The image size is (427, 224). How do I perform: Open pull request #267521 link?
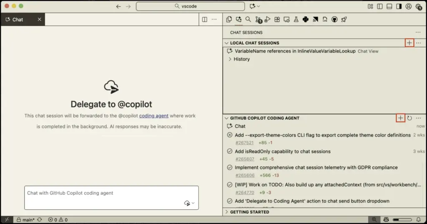click(x=244, y=143)
